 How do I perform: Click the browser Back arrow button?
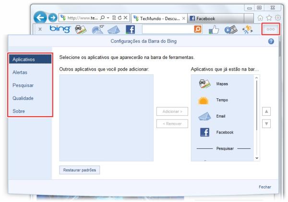coord(40,17)
